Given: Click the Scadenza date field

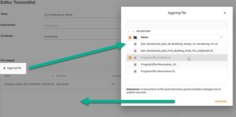Looking at the screenshot, I should point(83,37).
